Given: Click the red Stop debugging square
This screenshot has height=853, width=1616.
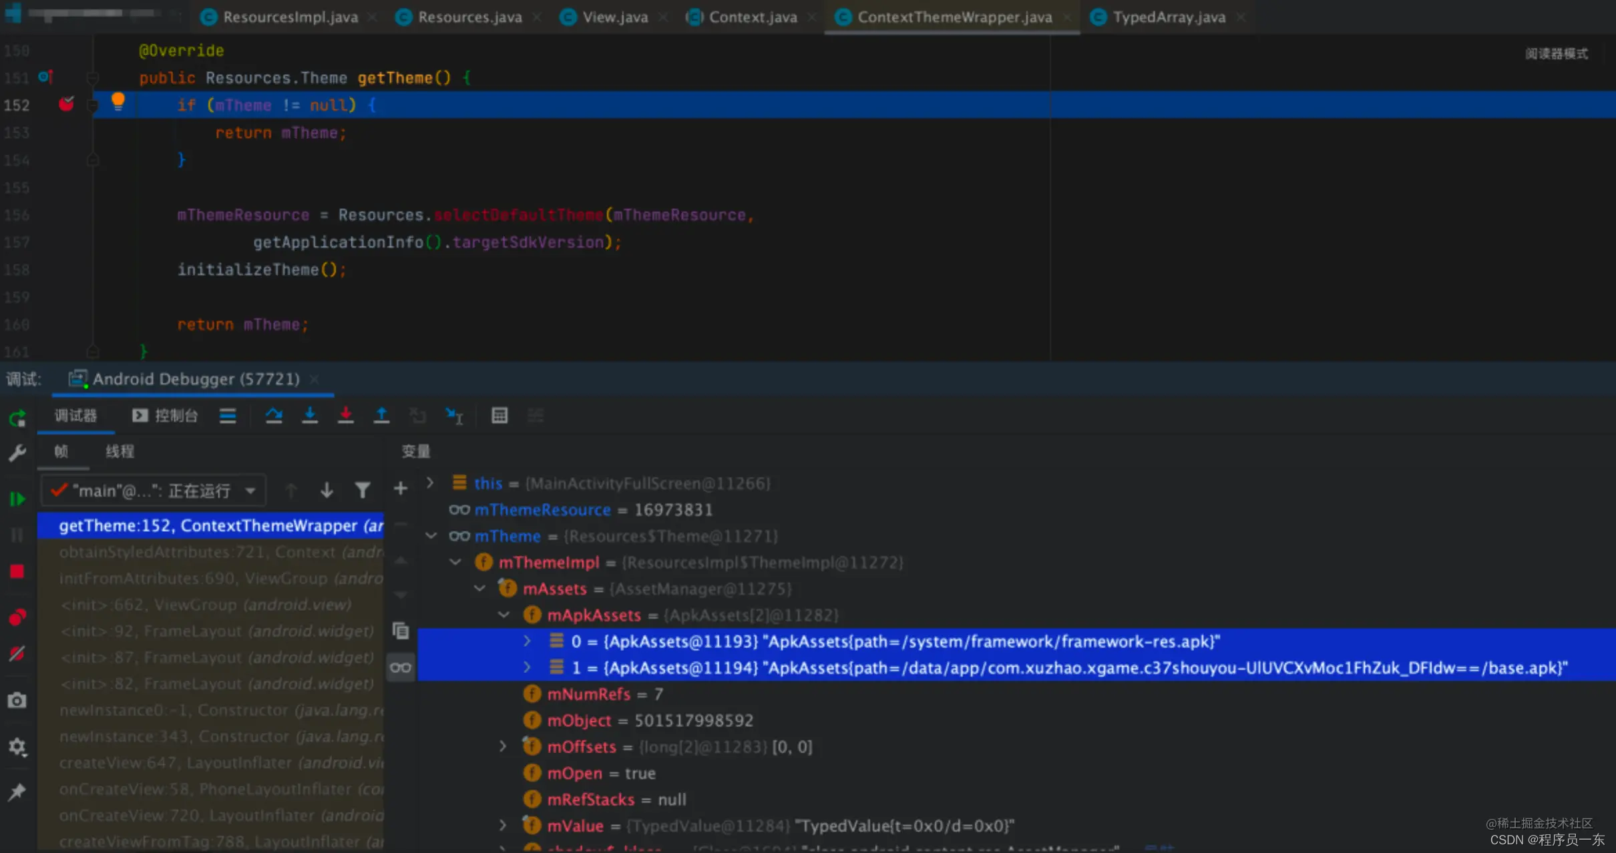Looking at the screenshot, I should coord(17,571).
